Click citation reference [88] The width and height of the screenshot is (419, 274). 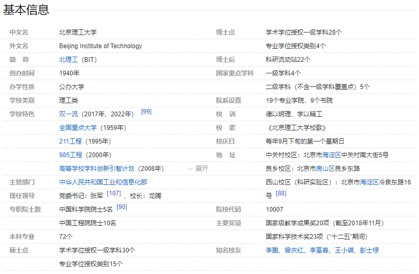[281, 193]
